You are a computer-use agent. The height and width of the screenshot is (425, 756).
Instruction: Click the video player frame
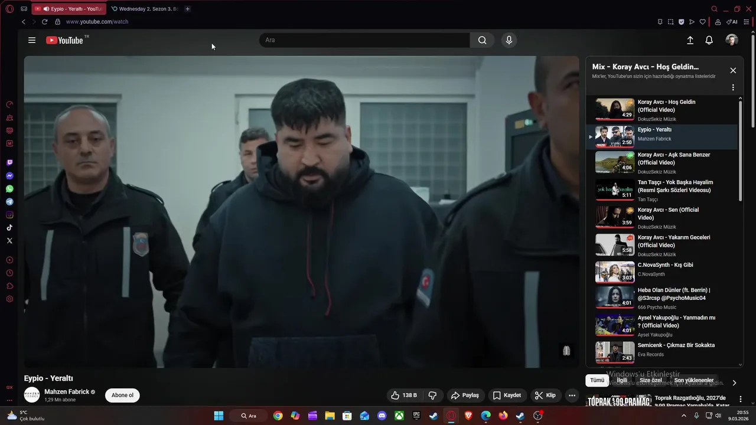[x=301, y=212]
